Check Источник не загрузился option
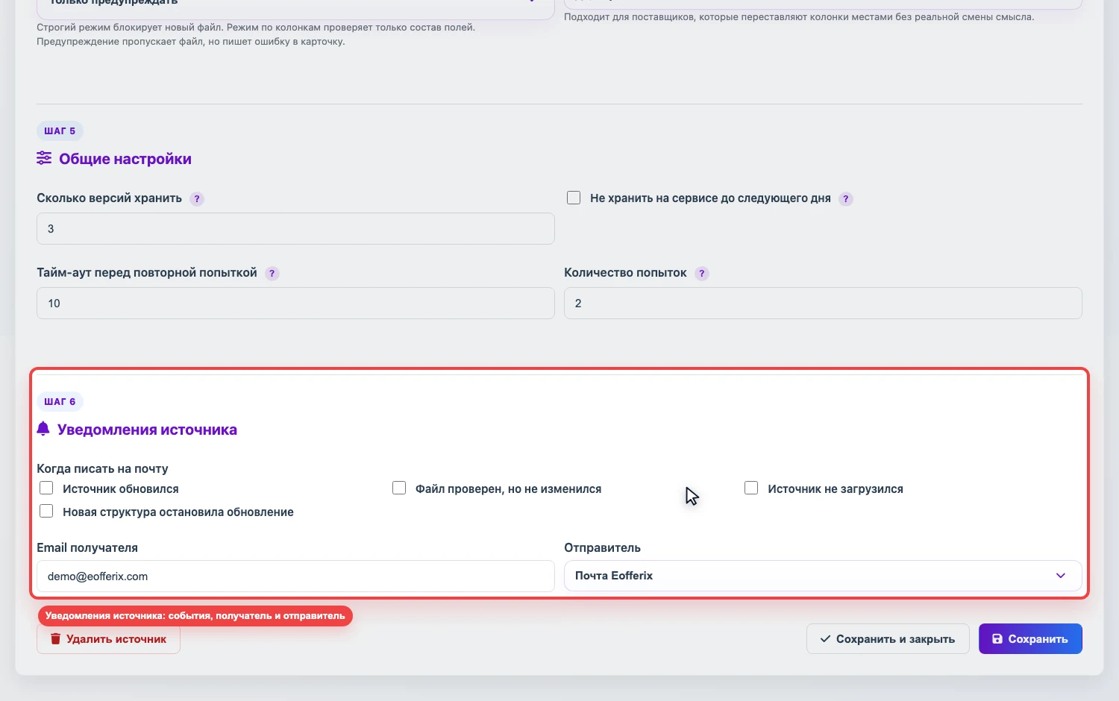The height and width of the screenshot is (701, 1119). 751,488
